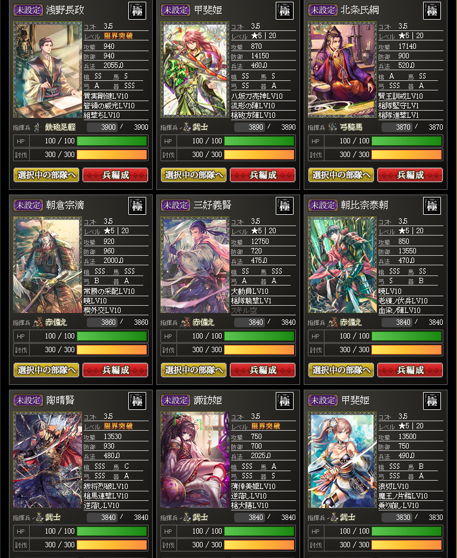Click the 極 rarity icon on 三好義賢's card
The image size is (457, 558).
285,206
